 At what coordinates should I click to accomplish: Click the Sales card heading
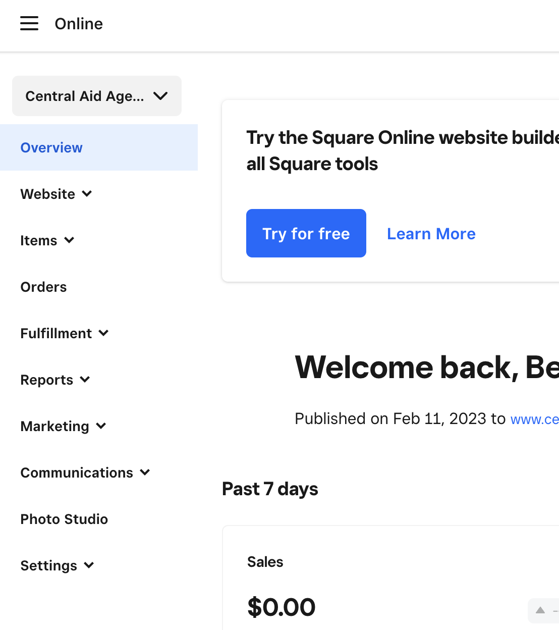point(265,562)
